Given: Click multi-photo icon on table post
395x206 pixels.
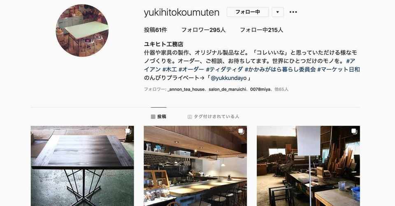Looking at the screenshot, I should click(128, 131).
